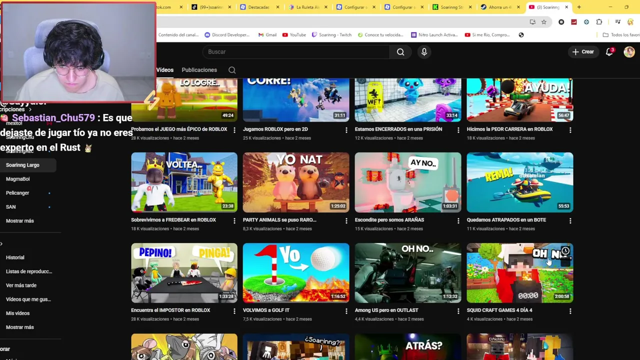
Task: Open options for Among US pero en OUTLAST
Action: [458, 311]
